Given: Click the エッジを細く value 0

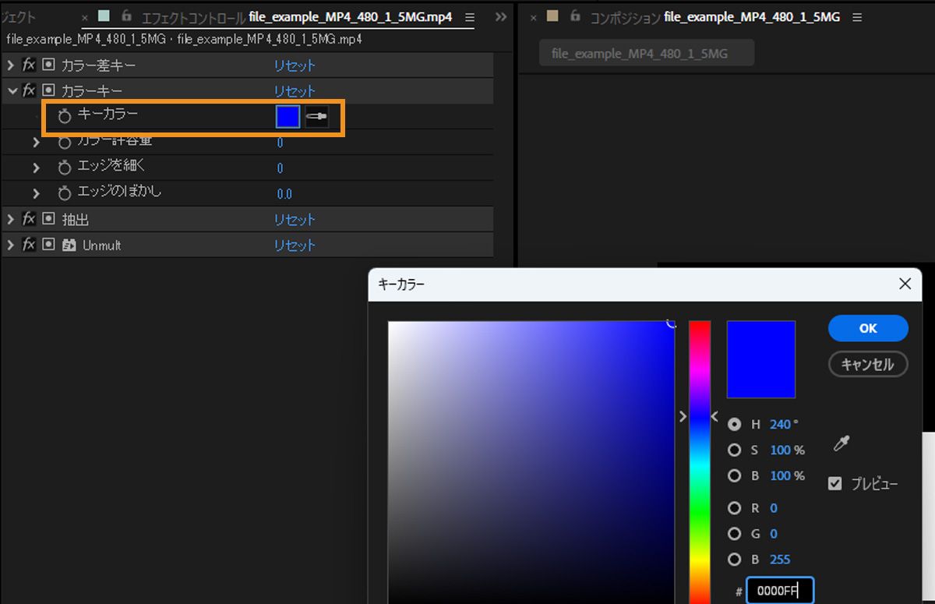Looking at the screenshot, I should click(x=280, y=168).
